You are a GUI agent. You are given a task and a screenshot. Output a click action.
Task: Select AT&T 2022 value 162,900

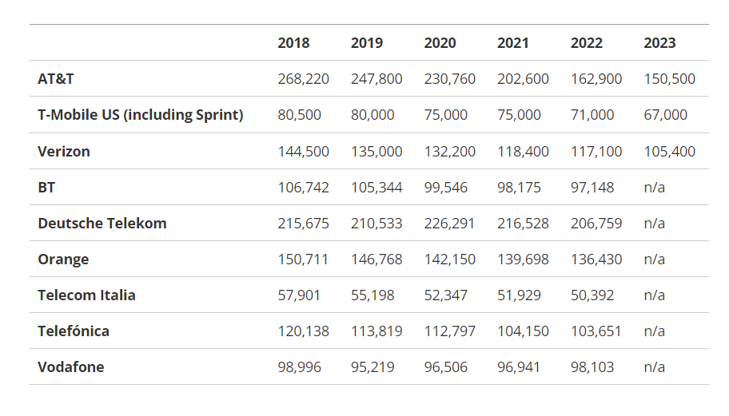point(596,79)
